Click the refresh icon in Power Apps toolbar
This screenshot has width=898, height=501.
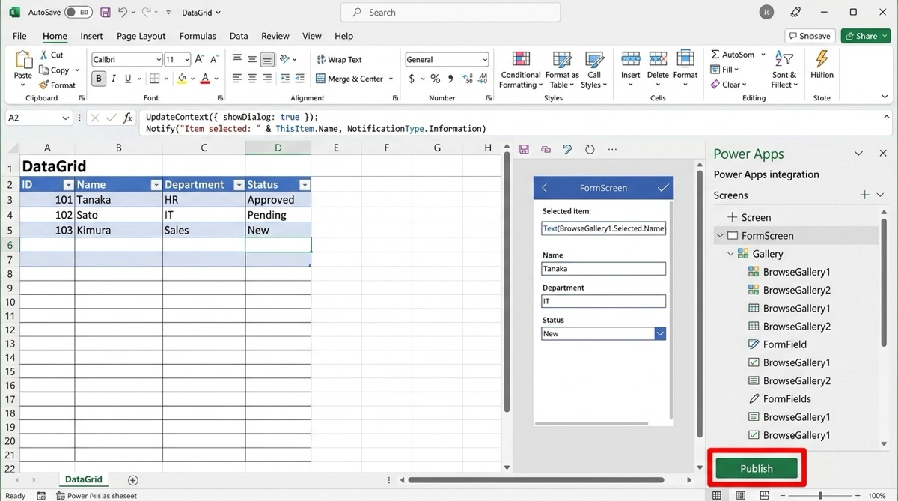coord(590,150)
